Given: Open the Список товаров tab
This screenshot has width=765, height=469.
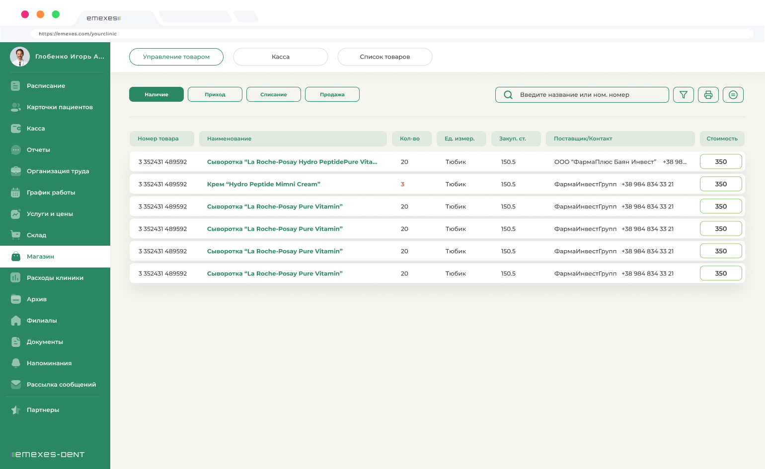Looking at the screenshot, I should (x=385, y=57).
